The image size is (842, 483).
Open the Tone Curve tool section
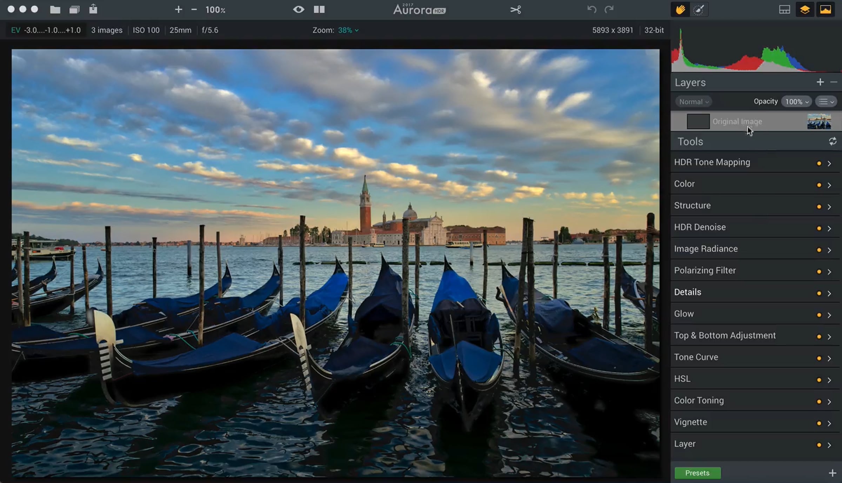click(696, 357)
